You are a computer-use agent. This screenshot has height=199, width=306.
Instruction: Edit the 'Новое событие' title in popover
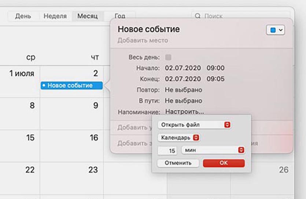[148, 29]
